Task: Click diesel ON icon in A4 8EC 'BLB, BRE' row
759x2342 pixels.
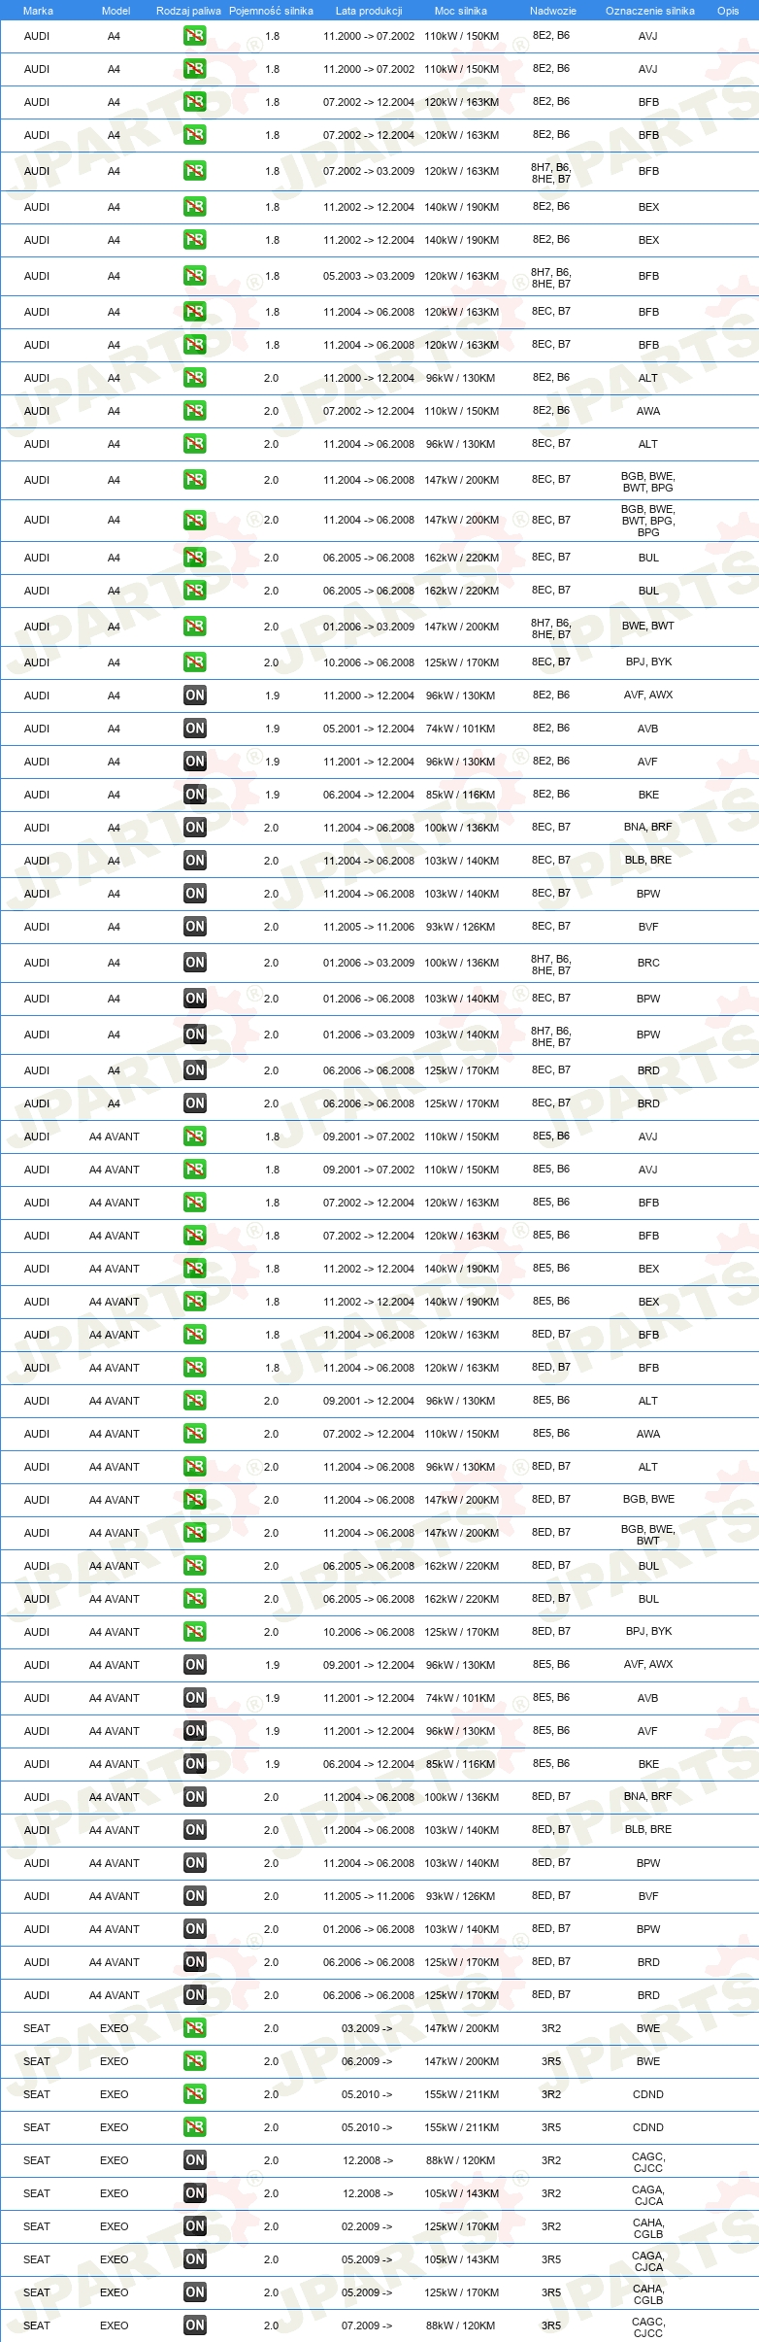Action: [x=195, y=861]
